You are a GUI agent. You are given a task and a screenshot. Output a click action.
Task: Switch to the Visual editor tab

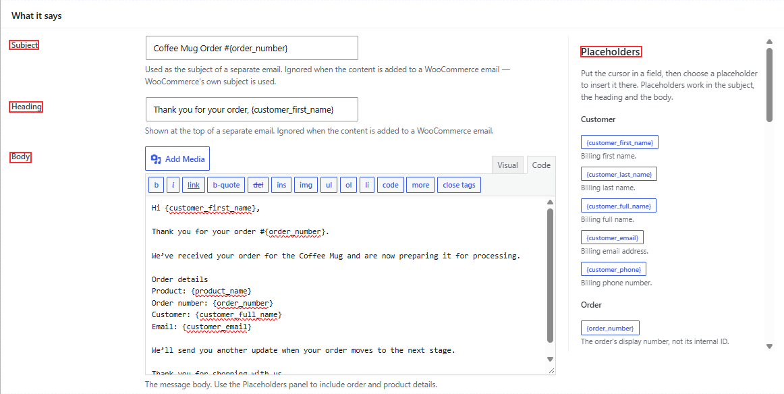[507, 165]
